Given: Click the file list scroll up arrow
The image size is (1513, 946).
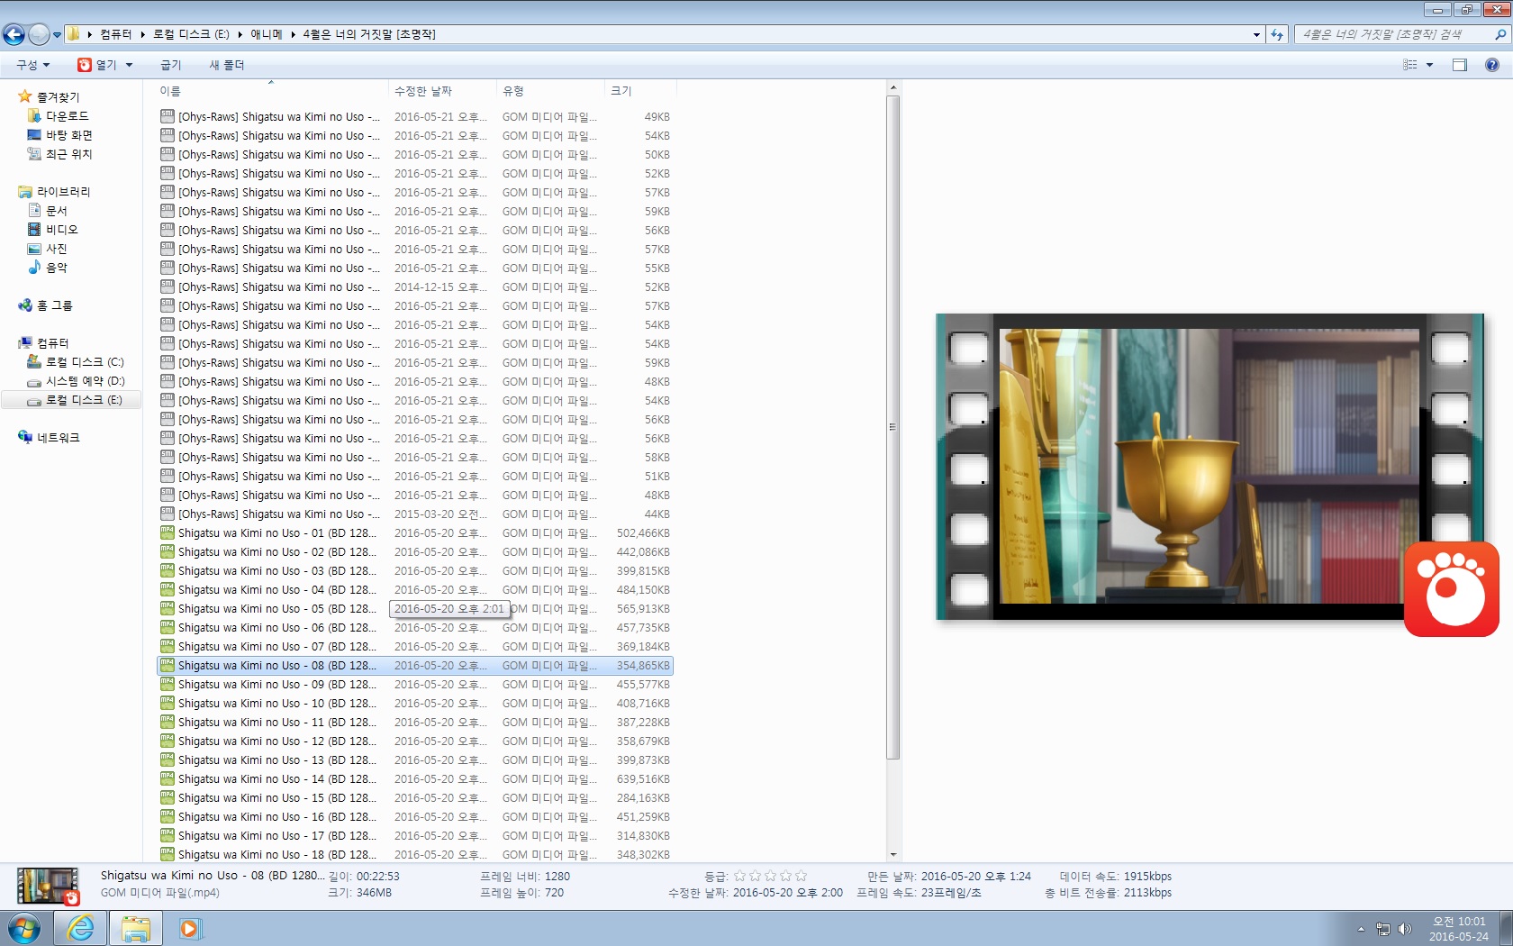Looking at the screenshot, I should pyautogui.click(x=892, y=87).
